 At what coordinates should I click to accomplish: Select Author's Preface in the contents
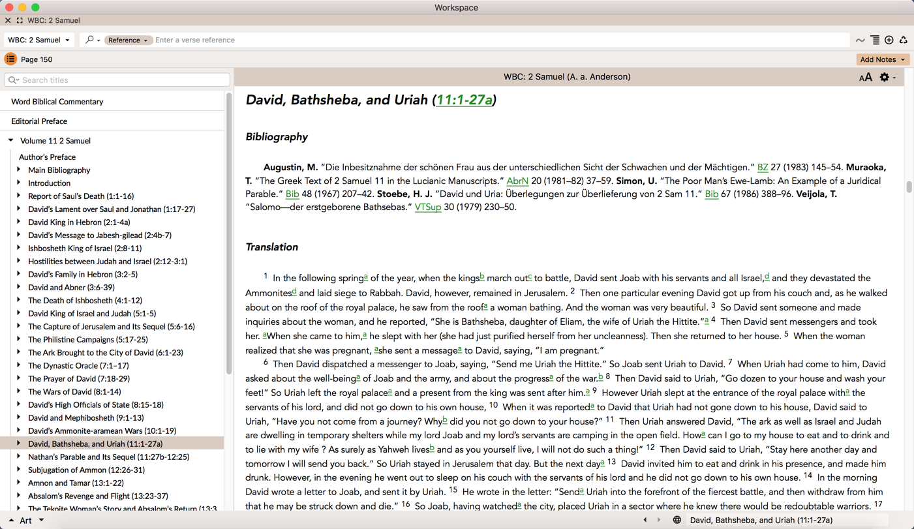(x=47, y=157)
